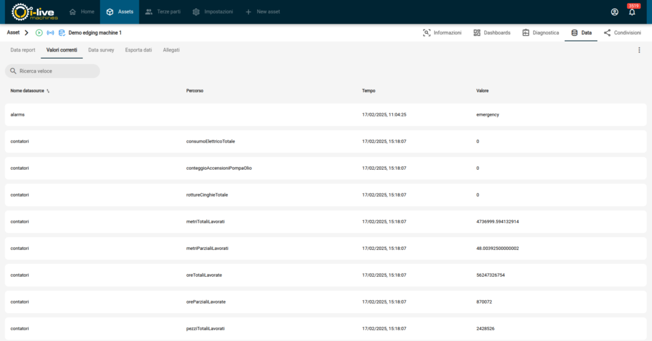This screenshot has height=341, width=652.
Task: Click the blue connection signal icon
Action: (50, 32)
